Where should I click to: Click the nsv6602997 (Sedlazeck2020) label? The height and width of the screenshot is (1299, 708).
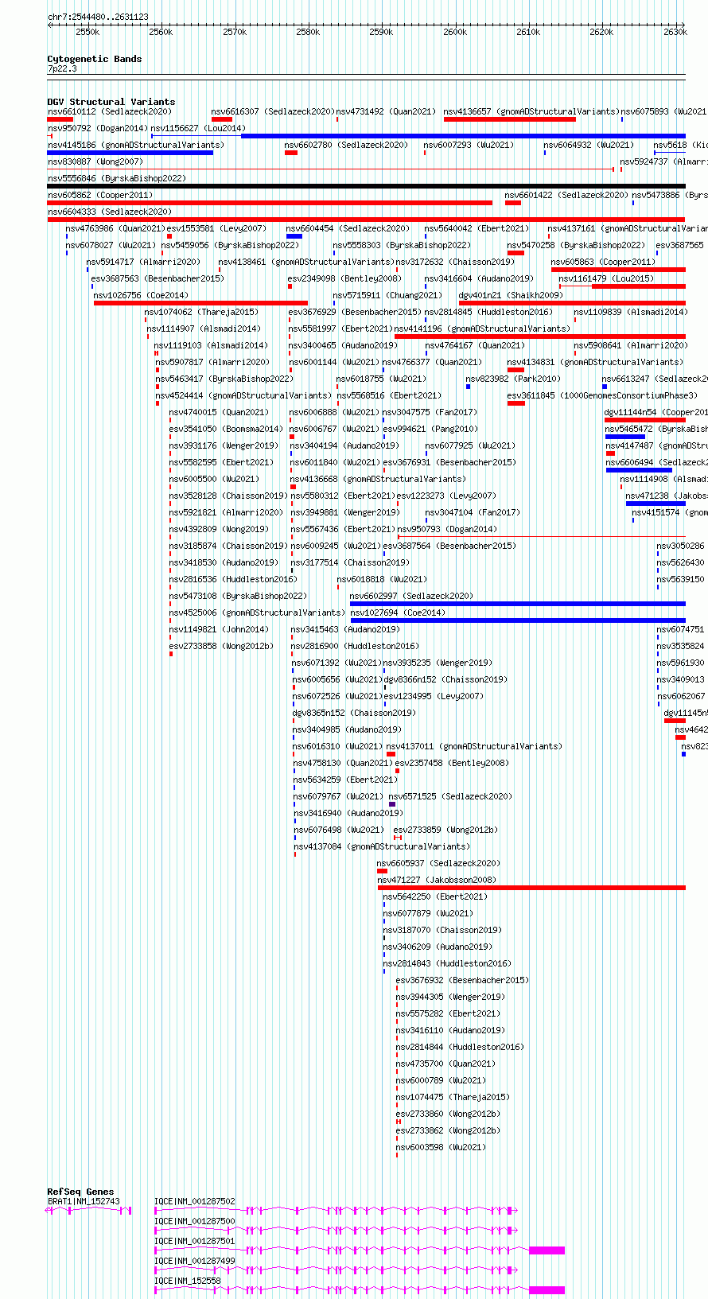coord(411,596)
